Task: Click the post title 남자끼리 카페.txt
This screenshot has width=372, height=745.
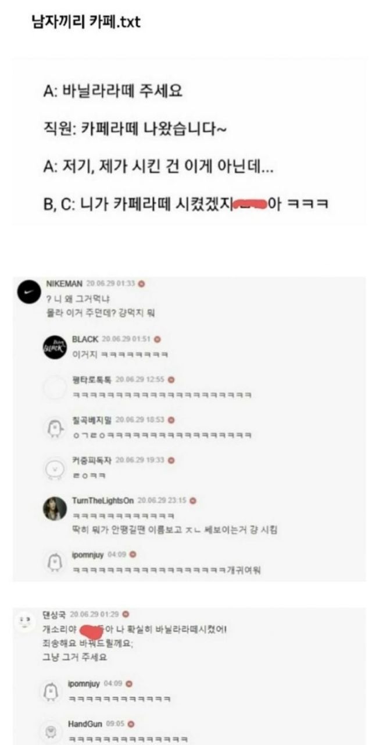Action: pyautogui.click(x=85, y=23)
